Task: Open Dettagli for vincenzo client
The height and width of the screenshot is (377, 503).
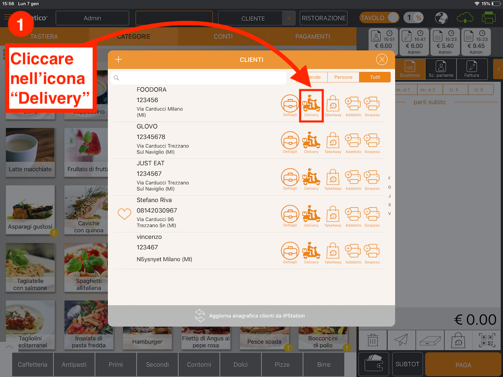Action: coord(290,253)
